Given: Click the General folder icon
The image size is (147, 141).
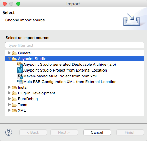Looking at the screenshot, I should click(14, 53).
